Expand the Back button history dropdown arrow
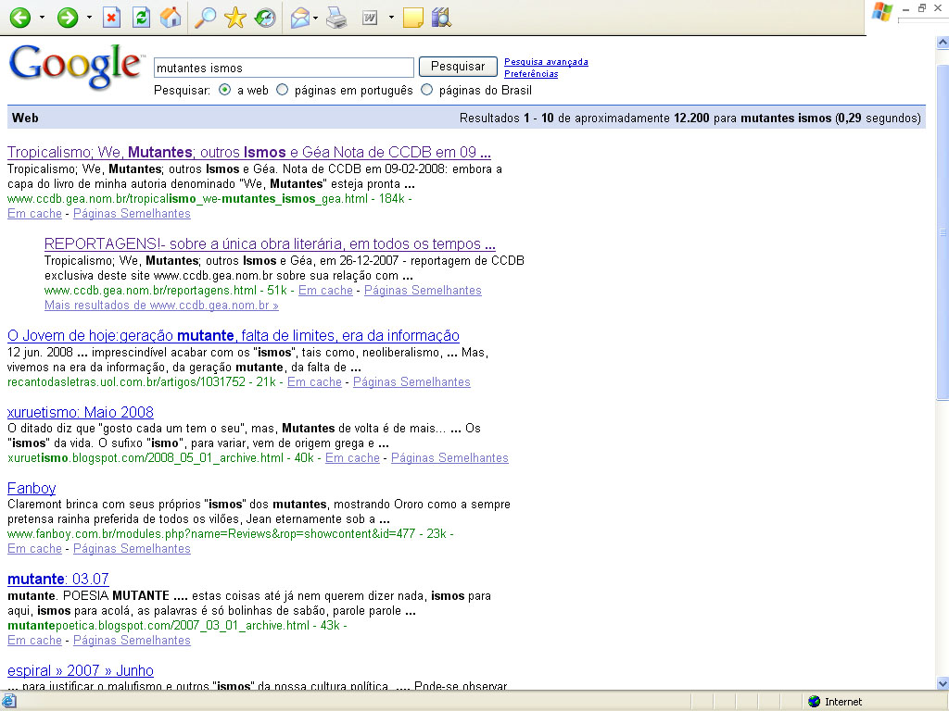949x711 pixels. tap(42, 18)
